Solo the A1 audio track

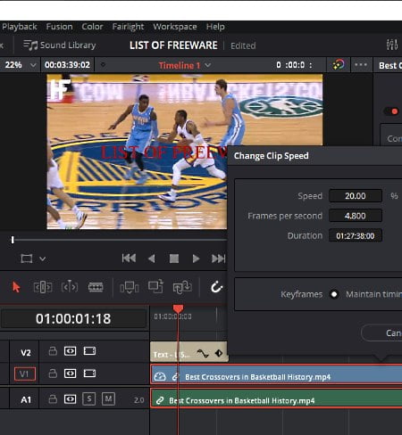pos(89,399)
